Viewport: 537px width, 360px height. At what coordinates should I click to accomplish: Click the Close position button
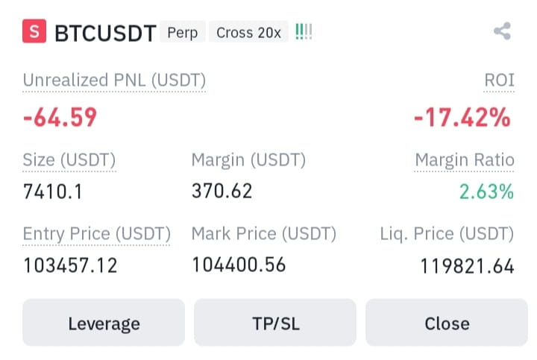[x=447, y=322]
